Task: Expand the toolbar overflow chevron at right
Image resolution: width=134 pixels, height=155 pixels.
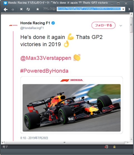Action: click(129, 9)
